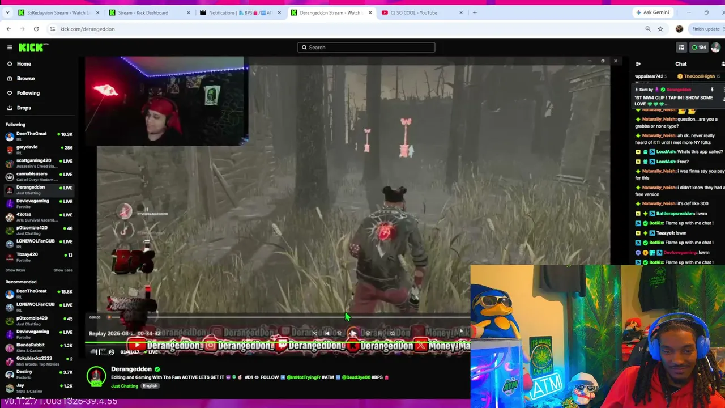Viewport: 725px width, 408px height.
Task: Expand Following list with Show More
Action: point(15,270)
